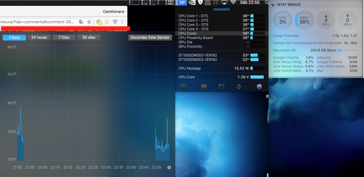
Task: Bookmark this page with the star icon
Action: pyautogui.click(x=89, y=22)
